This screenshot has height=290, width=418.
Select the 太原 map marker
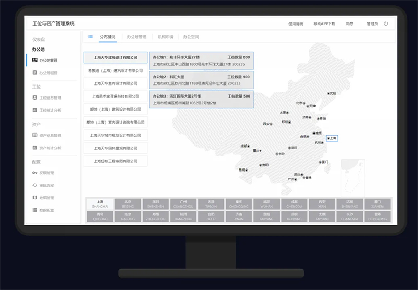click(x=284, y=113)
